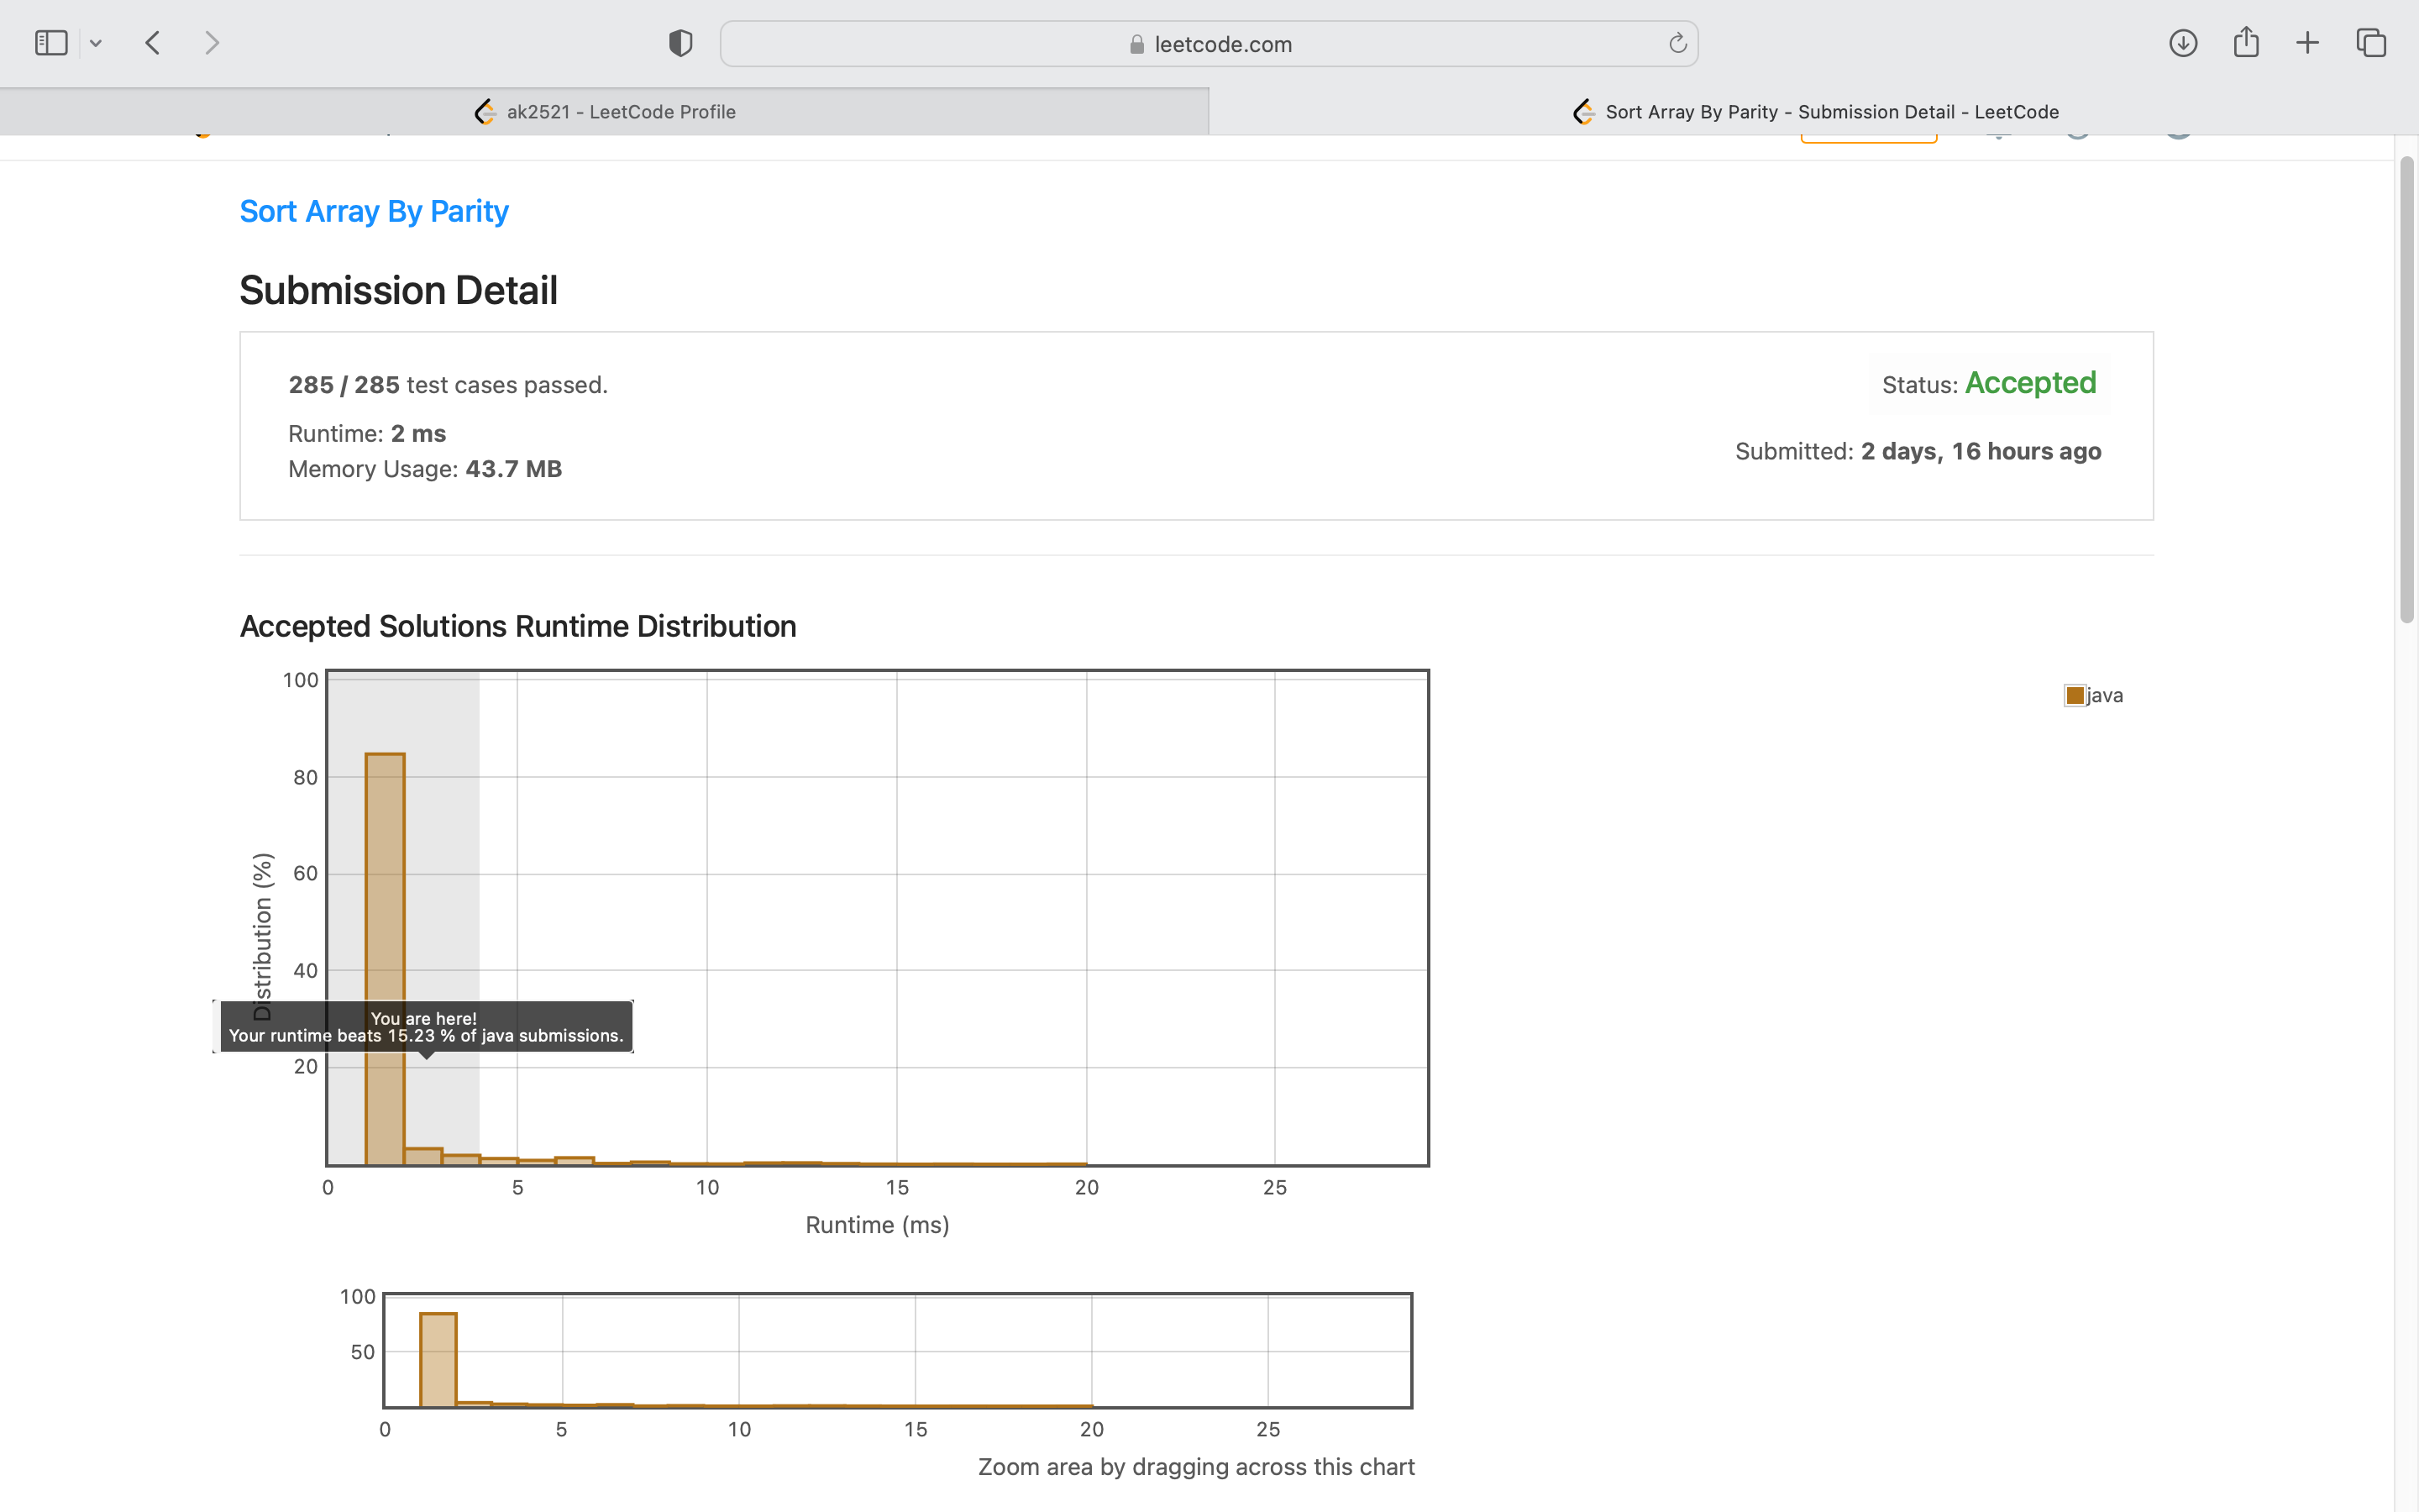This screenshot has height=1512, width=2419.
Task: Open the Sort Array By Parity problem link
Action: (x=374, y=211)
